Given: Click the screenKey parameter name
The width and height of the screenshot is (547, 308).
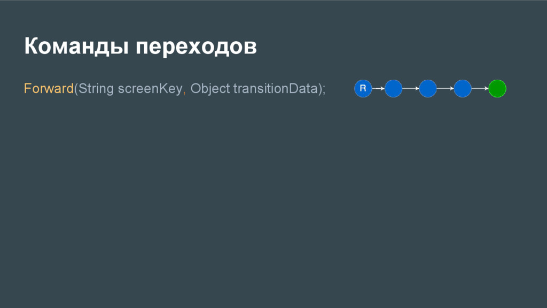Looking at the screenshot, I should click(x=150, y=89).
